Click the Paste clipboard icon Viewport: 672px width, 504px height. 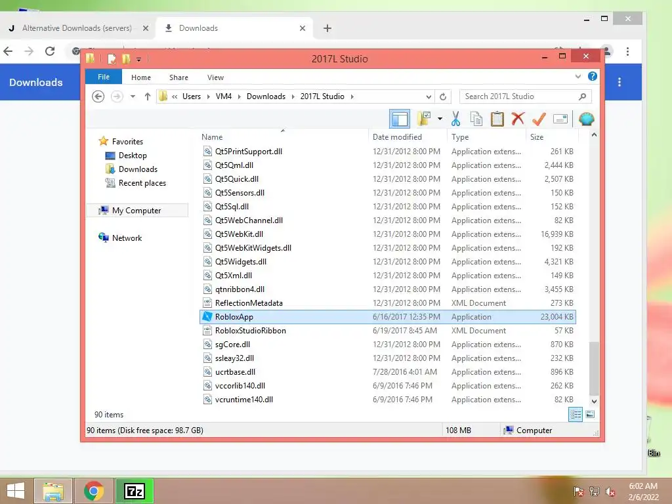497,119
